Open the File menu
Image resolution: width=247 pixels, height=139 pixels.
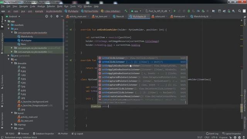[x=3, y=7]
